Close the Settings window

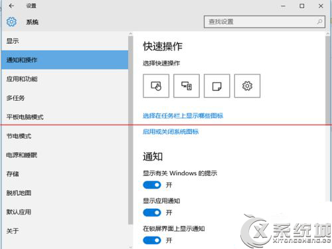321,6
